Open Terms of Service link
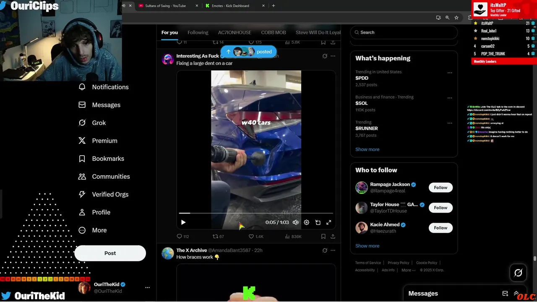The width and height of the screenshot is (537, 302). pyautogui.click(x=368, y=263)
